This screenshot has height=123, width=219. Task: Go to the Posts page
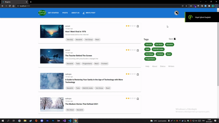tap(65, 13)
